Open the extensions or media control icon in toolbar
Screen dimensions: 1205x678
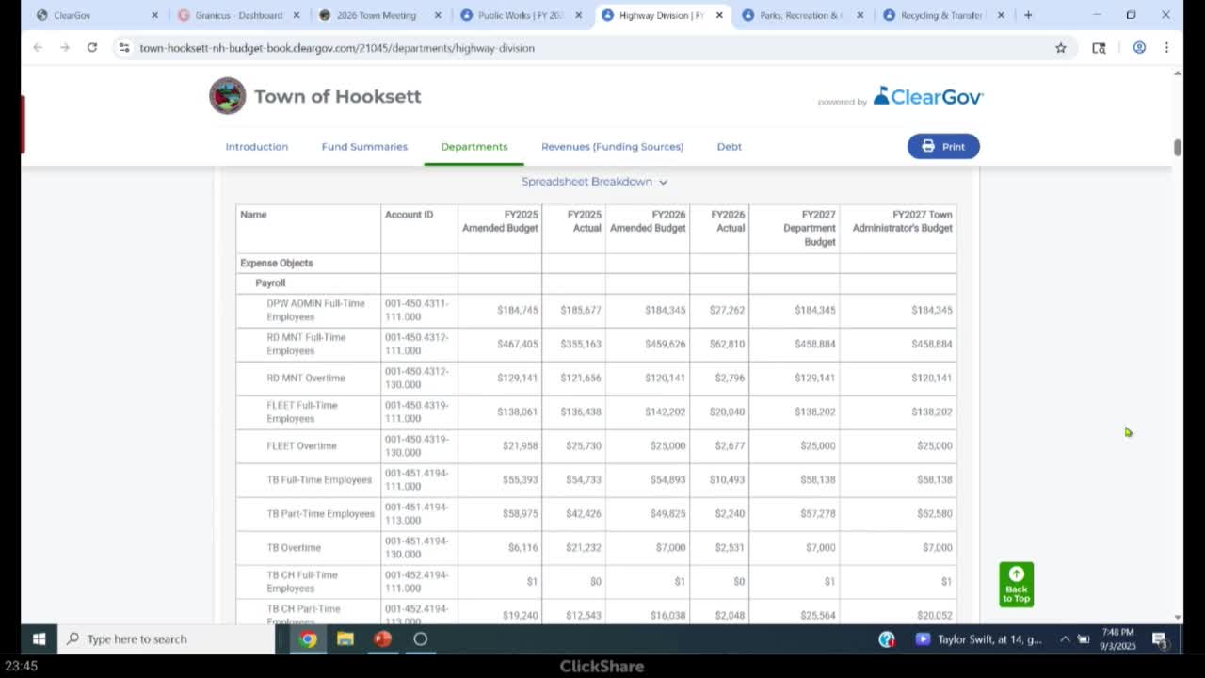point(1099,47)
